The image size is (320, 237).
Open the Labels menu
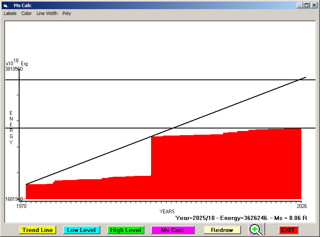(10, 13)
